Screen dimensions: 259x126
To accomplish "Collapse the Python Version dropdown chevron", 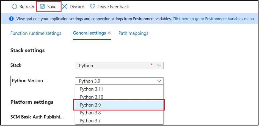I will (159, 81).
